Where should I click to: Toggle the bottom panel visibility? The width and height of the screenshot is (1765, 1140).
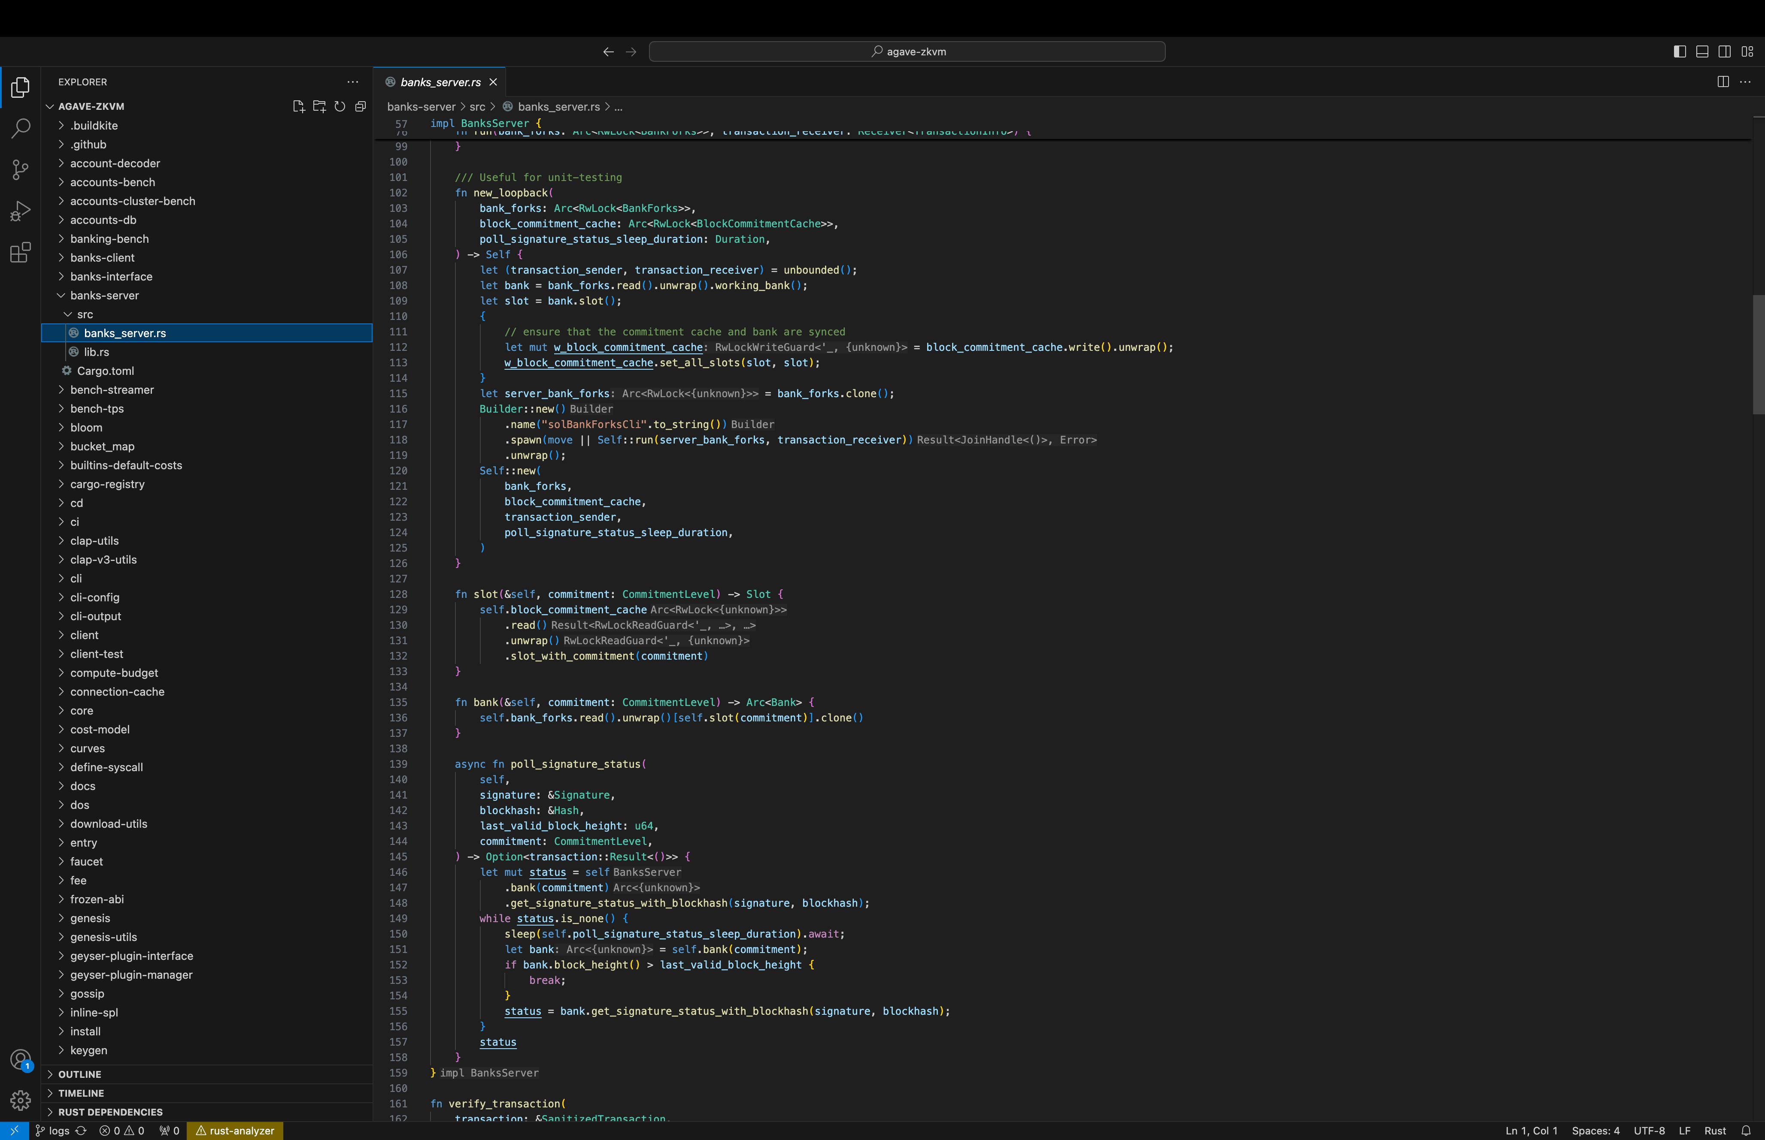click(1702, 52)
